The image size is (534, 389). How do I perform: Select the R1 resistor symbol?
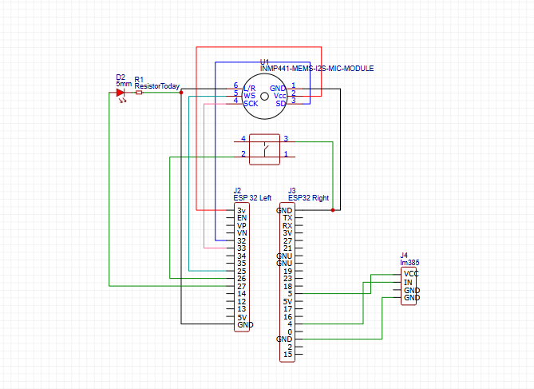(139, 93)
